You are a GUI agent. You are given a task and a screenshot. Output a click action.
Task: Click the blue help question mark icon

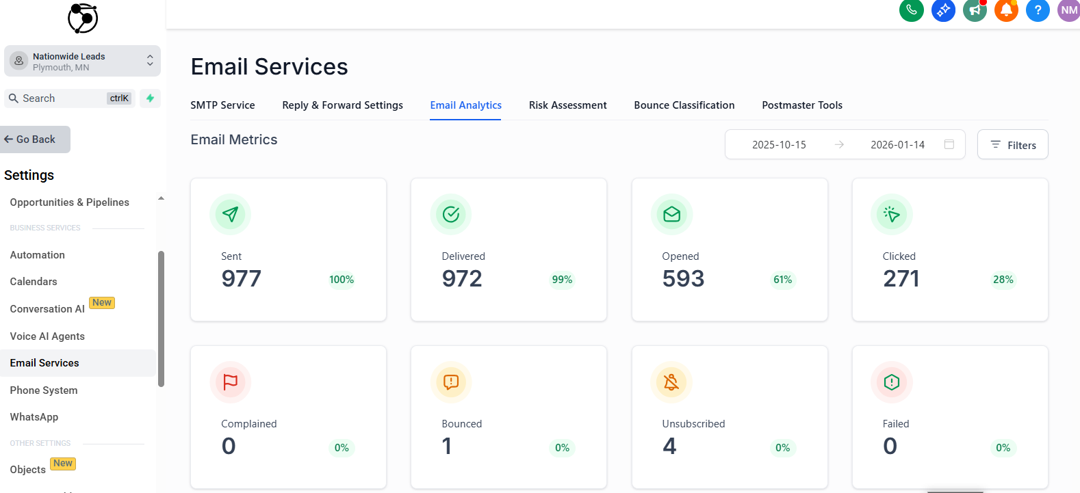click(x=1038, y=10)
